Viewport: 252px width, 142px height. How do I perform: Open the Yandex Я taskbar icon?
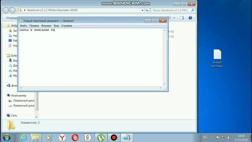(x=88, y=138)
